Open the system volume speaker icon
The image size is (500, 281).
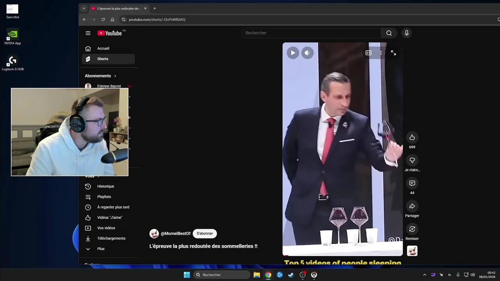(x=473, y=275)
